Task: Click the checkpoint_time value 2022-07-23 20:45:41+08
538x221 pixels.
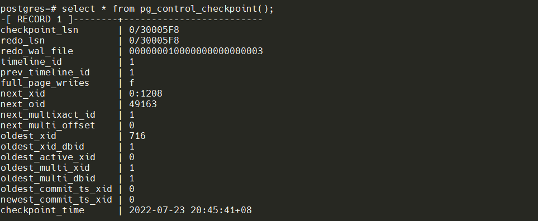Action: pyautogui.click(x=191, y=210)
